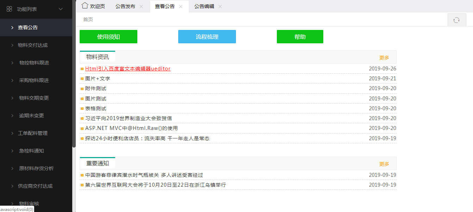Image resolution: width=473 pixels, height=212 pixels.
Task: Close the 查看公告 tab
Action: click(181, 7)
